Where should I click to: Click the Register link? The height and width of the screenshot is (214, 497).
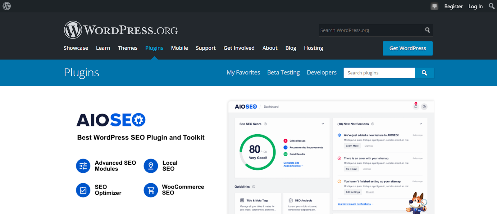(454, 6)
